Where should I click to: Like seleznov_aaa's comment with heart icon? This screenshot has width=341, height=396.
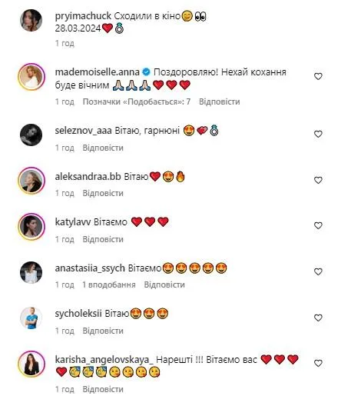tap(318, 134)
